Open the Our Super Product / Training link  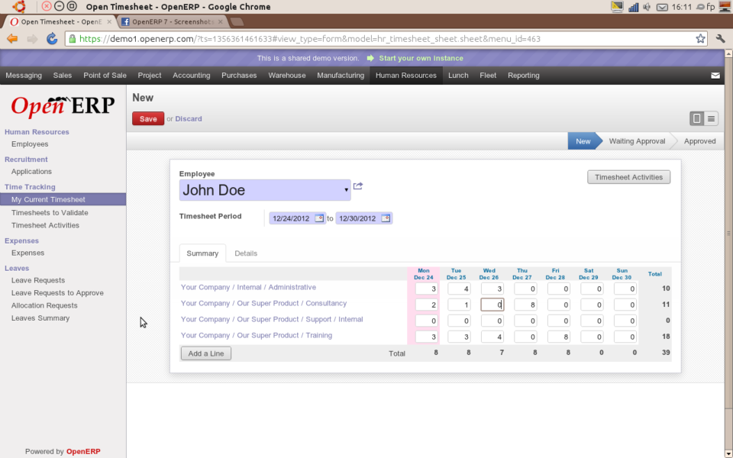pos(257,335)
